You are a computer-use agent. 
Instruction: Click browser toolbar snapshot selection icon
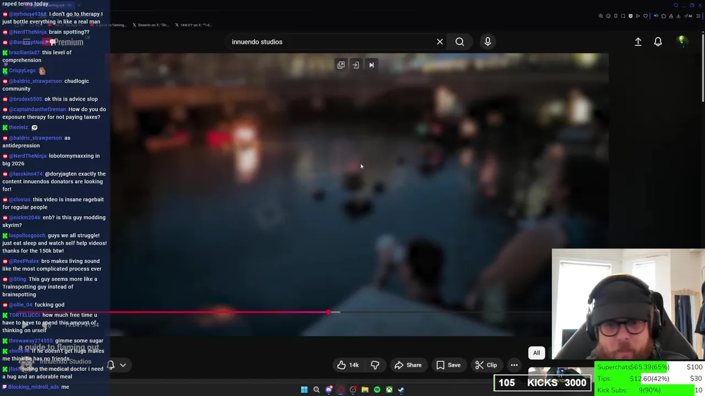[623, 16]
